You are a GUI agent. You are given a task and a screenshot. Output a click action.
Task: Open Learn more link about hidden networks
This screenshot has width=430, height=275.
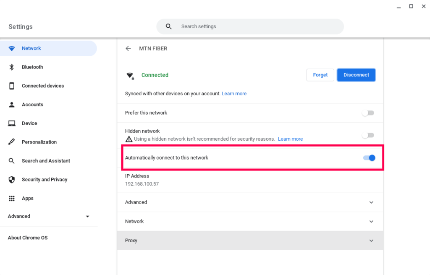[x=291, y=139]
